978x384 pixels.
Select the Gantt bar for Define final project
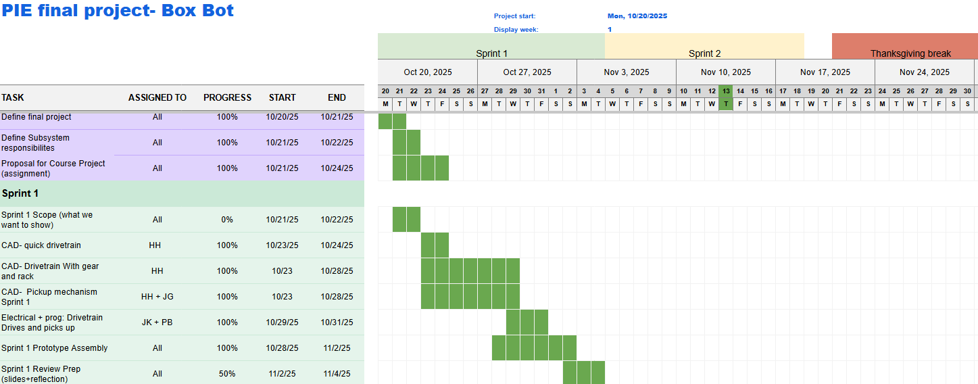click(392, 121)
